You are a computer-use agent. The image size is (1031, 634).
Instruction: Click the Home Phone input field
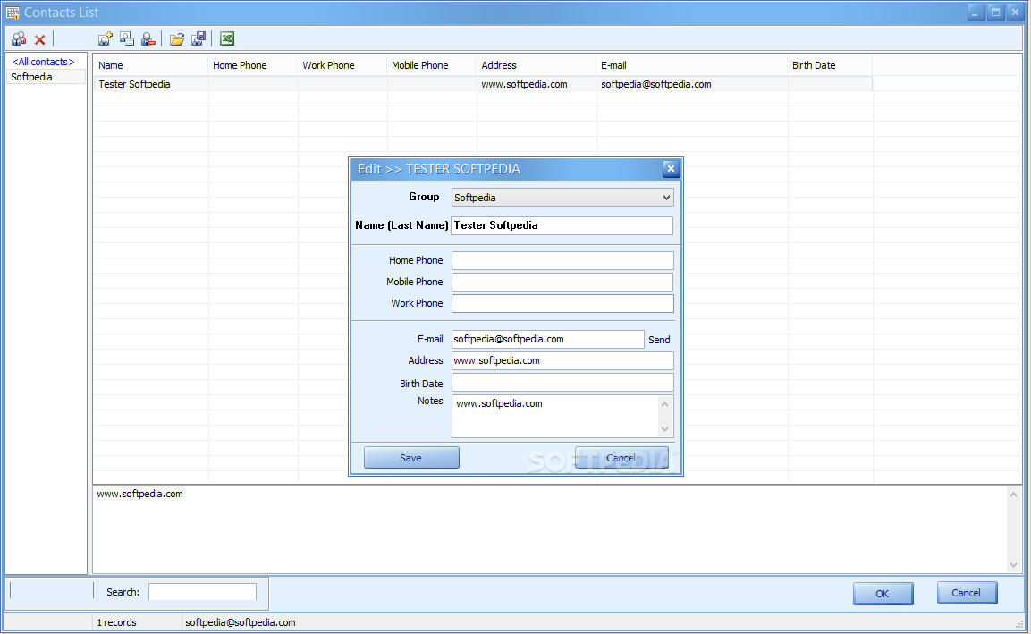562,260
